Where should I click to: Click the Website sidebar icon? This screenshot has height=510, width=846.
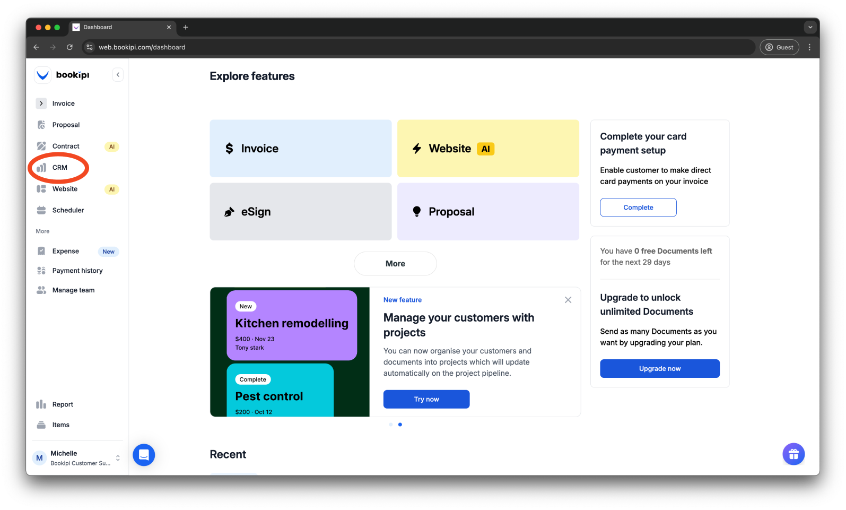coord(41,189)
